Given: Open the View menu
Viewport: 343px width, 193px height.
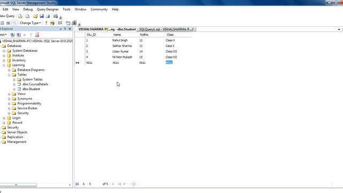Looking at the screenshot, I should pos(16,10).
